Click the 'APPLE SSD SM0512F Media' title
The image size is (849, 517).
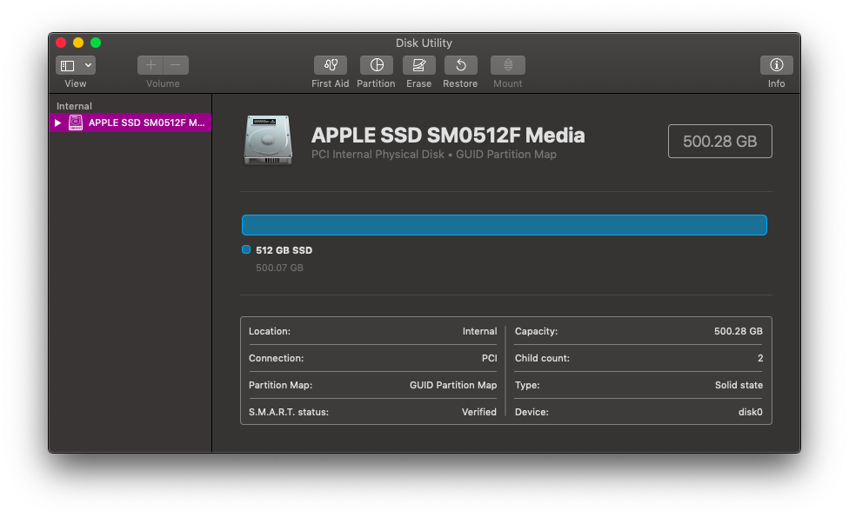(448, 136)
